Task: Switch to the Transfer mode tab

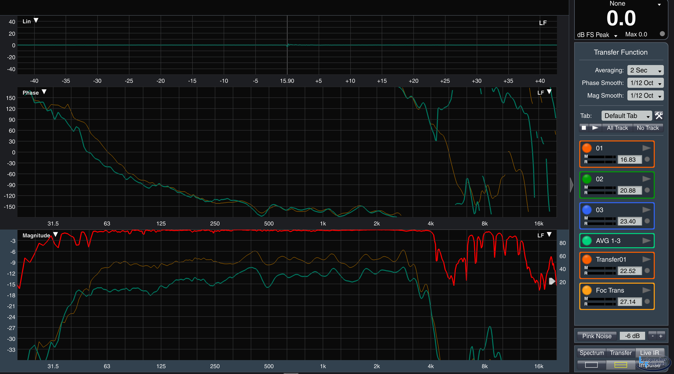Action: pos(620,353)
